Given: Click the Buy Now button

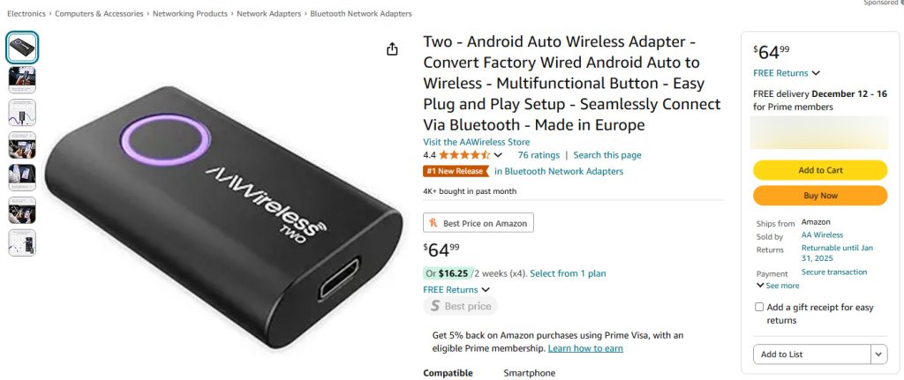Looking at the screenshot, I should coord(819,195).
